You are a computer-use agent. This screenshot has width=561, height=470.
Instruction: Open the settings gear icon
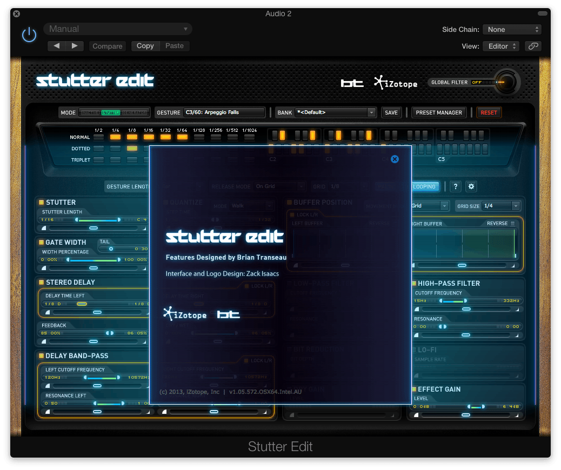(471, 186)
